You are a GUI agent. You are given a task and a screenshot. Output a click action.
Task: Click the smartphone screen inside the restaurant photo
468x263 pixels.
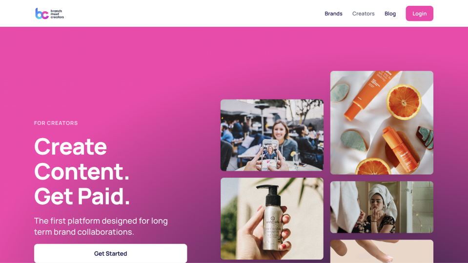[x=270, y=155]
